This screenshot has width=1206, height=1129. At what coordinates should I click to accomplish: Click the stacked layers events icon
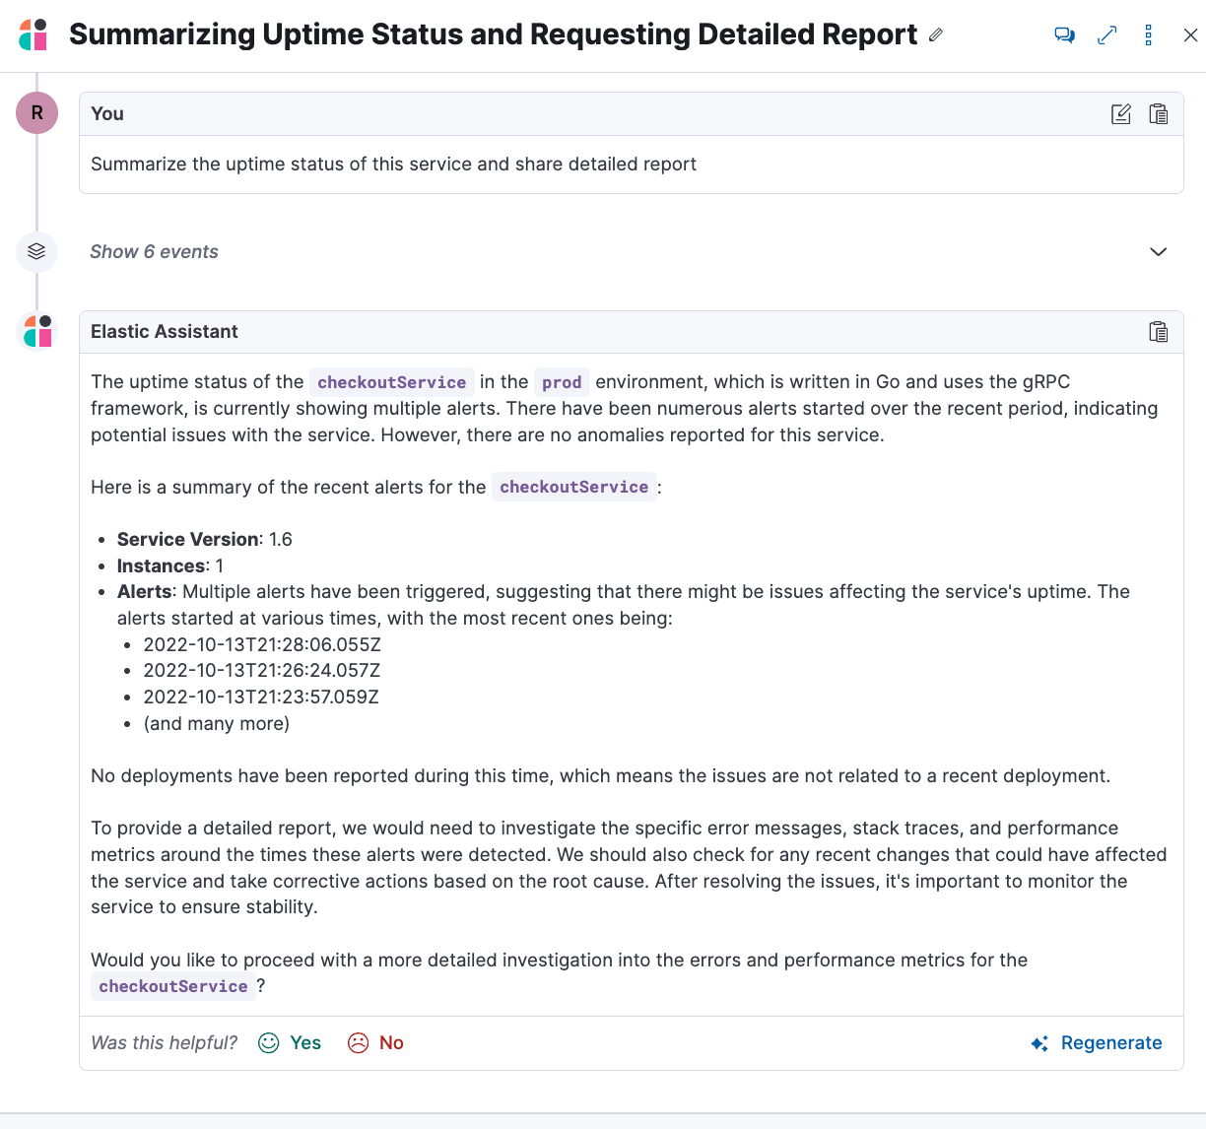[36, 251]
